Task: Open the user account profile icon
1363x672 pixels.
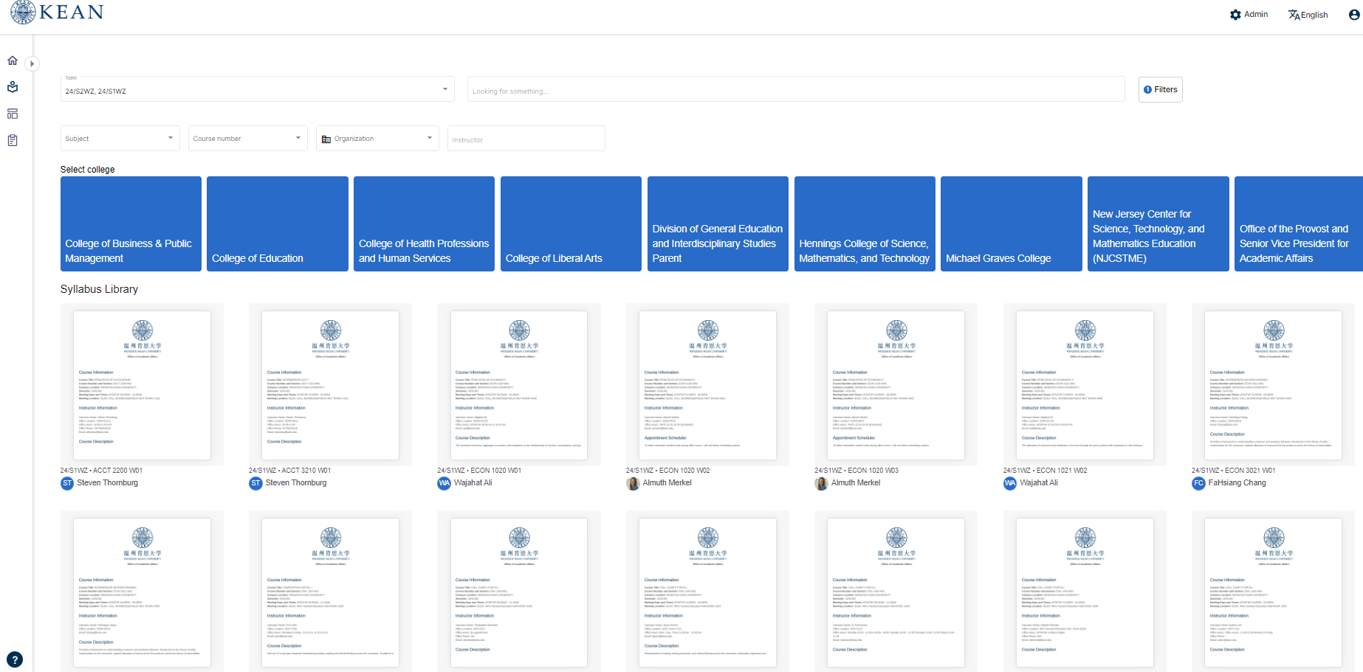Action: 1353,15
